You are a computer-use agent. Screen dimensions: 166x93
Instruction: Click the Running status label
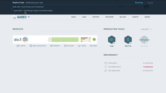pyautogui.click(x=139, y=3)
